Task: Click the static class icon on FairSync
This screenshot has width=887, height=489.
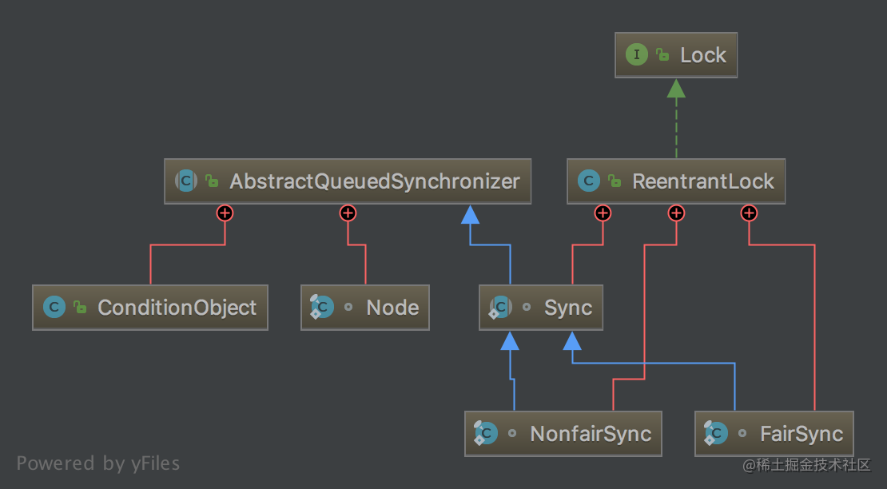Action: 716,433
